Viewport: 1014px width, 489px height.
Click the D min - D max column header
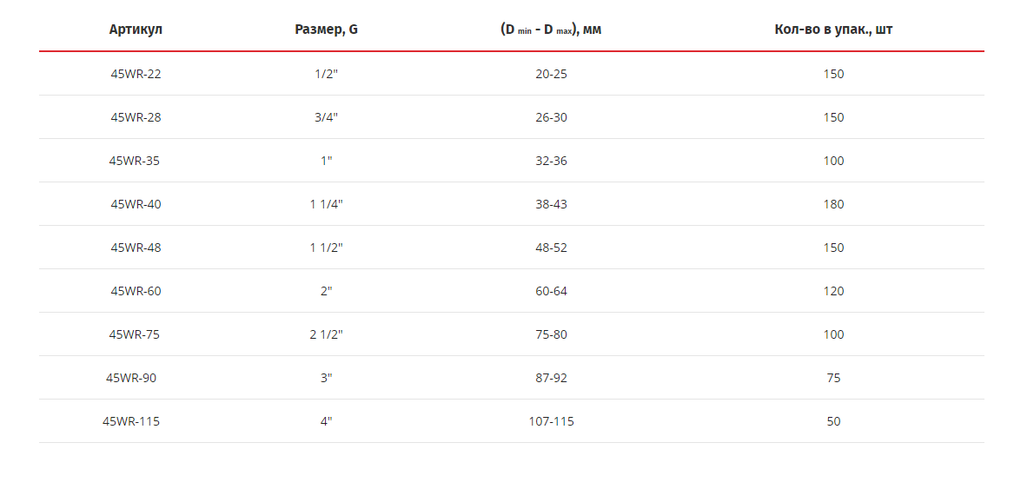pyautogui.click(x=551, y=30)
